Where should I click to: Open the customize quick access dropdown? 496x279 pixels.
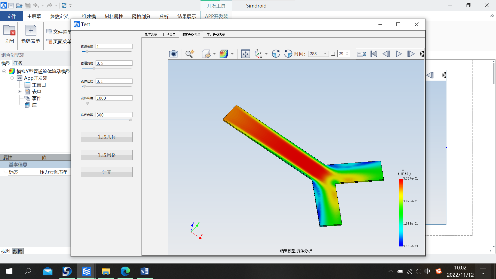[x=70, y=5]
